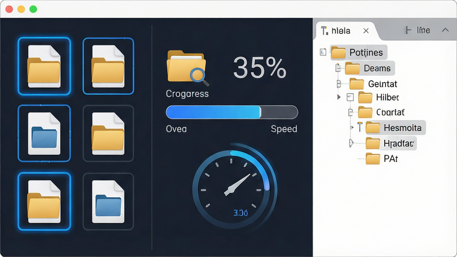Select the highlighted blue folder thumbnail
The width and height of the screenshot is (457, 257).
pos(44,133)
